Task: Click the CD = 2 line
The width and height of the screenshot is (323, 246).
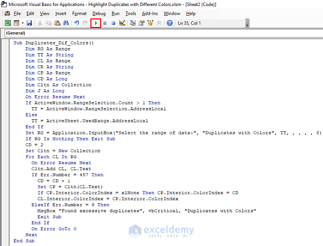Action: coord(35,145)
